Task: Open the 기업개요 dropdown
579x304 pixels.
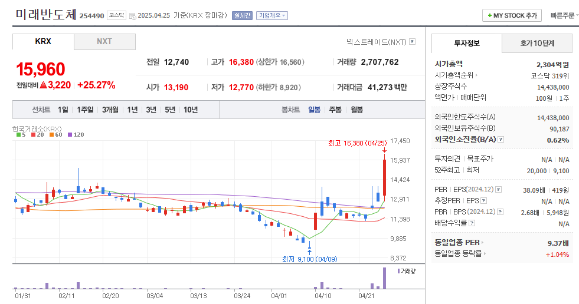Action: point(271,15)
